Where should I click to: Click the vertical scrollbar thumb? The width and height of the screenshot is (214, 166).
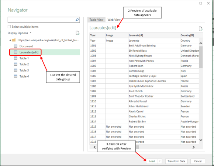tap(201, 57)
